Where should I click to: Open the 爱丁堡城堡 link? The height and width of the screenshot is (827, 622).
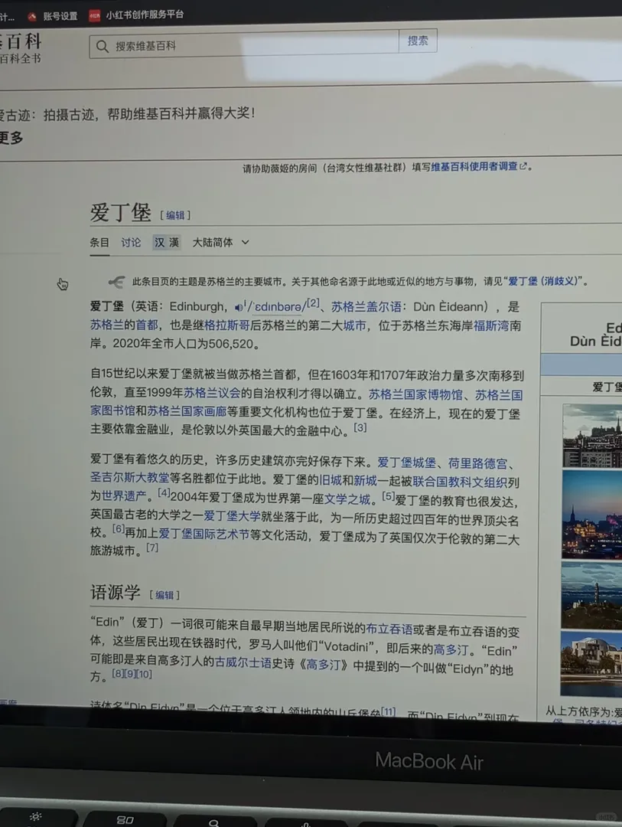pyautogui.click(x=406, y=463)
